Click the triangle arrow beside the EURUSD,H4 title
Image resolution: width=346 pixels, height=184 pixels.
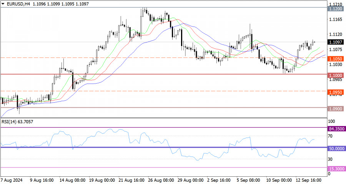pyautogui.click(x=3, y=3)
